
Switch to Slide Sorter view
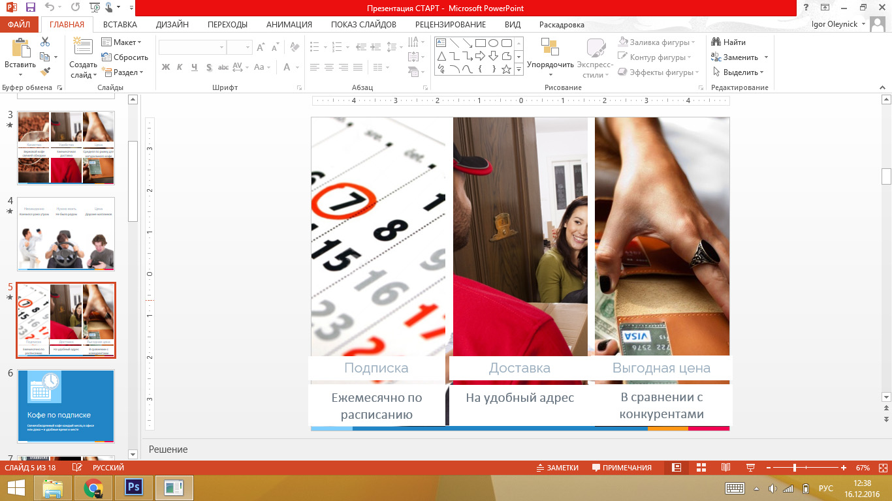701,468
